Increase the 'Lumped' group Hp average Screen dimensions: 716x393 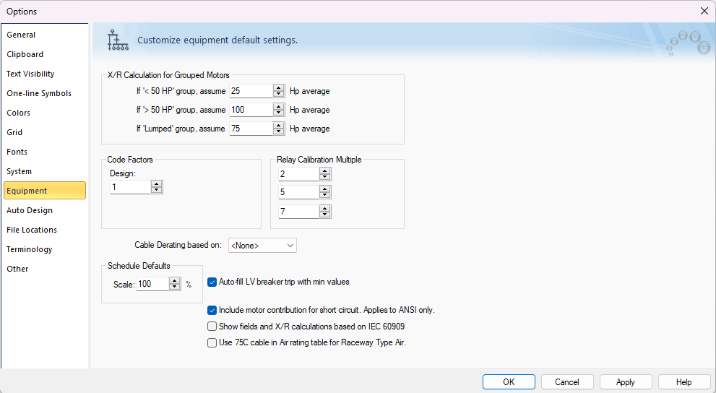pos(279,125)
